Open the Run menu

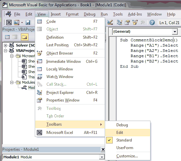(x=104, y=14)
